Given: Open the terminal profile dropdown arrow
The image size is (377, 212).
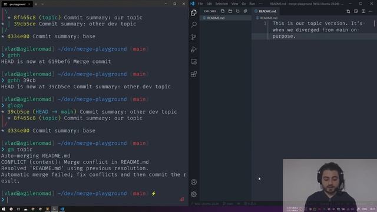Looking at the screenshot, I should (x=42, y=4).
